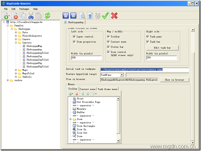The image size is (201, 151).
Task: Move menu item up icon
Action: click(x=82, y=94)
